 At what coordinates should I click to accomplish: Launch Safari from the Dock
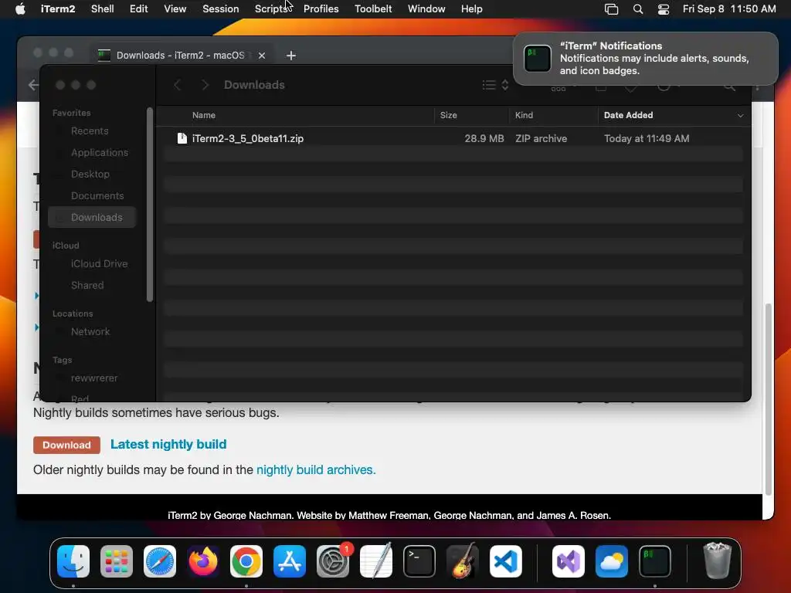pyautogui.click(x=160, y=561)
